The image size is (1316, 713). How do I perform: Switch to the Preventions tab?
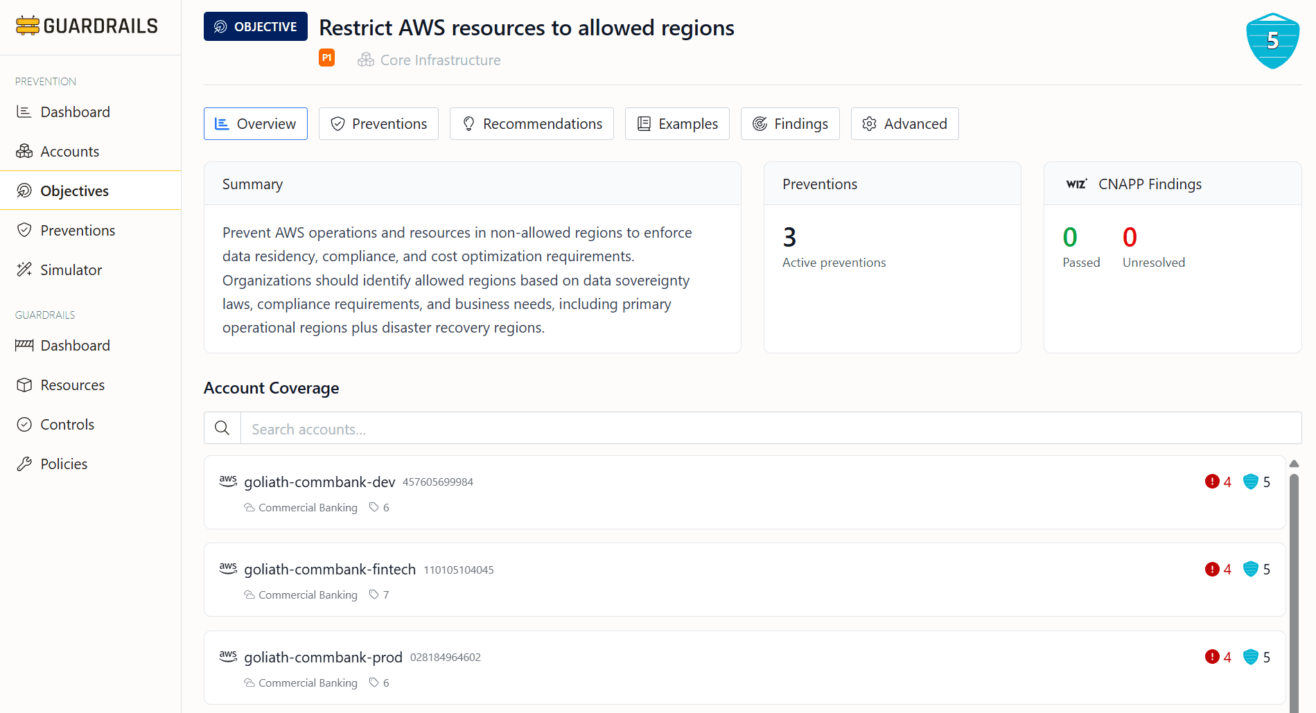pyautogui.click(x=378, y=124)
